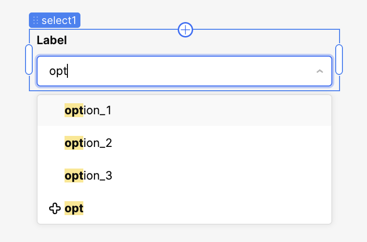Click blank area left of option_2 text
The image size is (367, 242).
51,143
